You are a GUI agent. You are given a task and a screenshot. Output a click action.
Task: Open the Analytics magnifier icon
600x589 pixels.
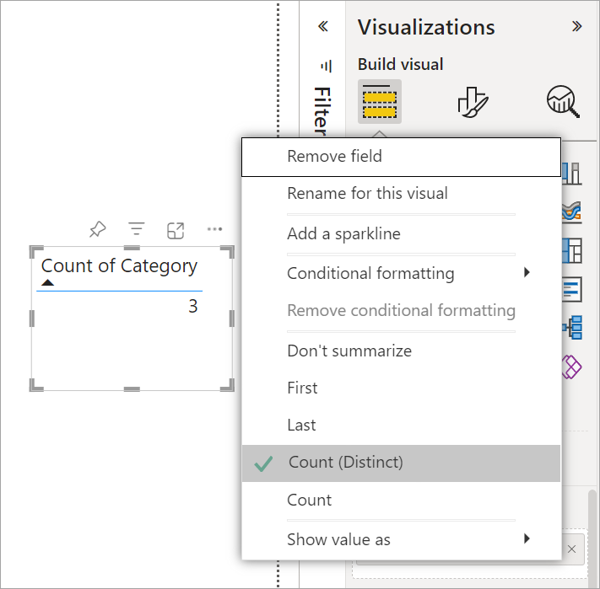pos(563,101)
